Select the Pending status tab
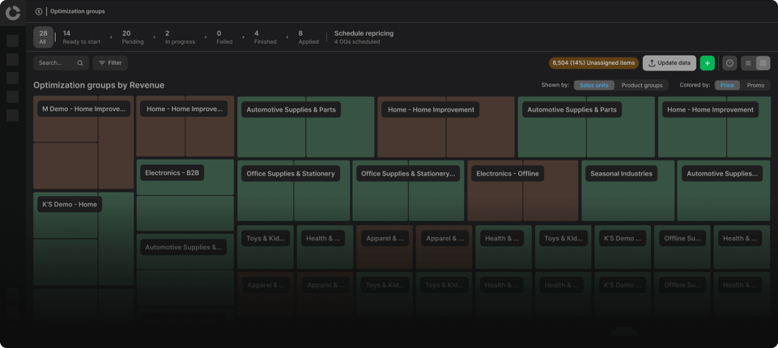Screen dimensions: 778x348 click(x=133, y=37)
